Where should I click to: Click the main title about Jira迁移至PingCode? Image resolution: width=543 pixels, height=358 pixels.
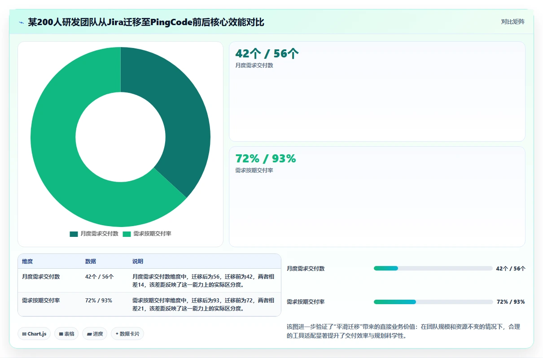coord(146,22)
